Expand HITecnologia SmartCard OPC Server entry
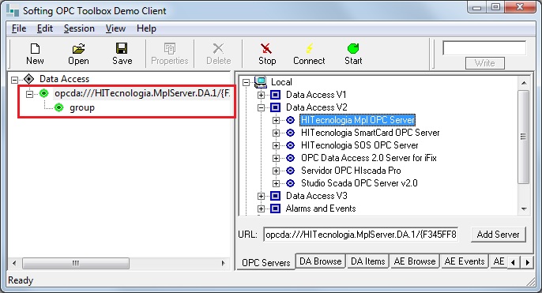The image size is (542, 293). tap(276, 133)
